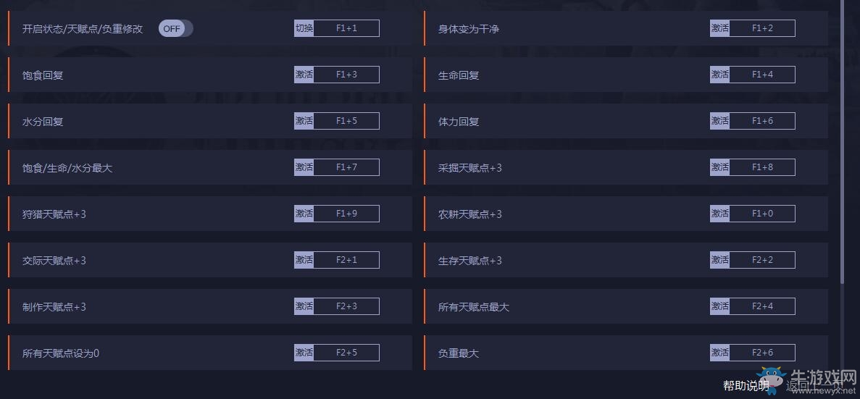
Task: Toggle the 开启状态/天赋点/负重修改 OFF switch
Action: (x=175, y=28)
